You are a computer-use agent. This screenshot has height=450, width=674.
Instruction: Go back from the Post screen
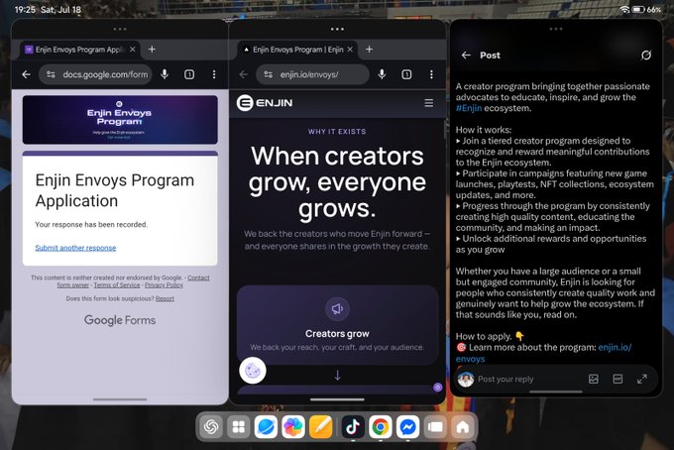(466, 56)
